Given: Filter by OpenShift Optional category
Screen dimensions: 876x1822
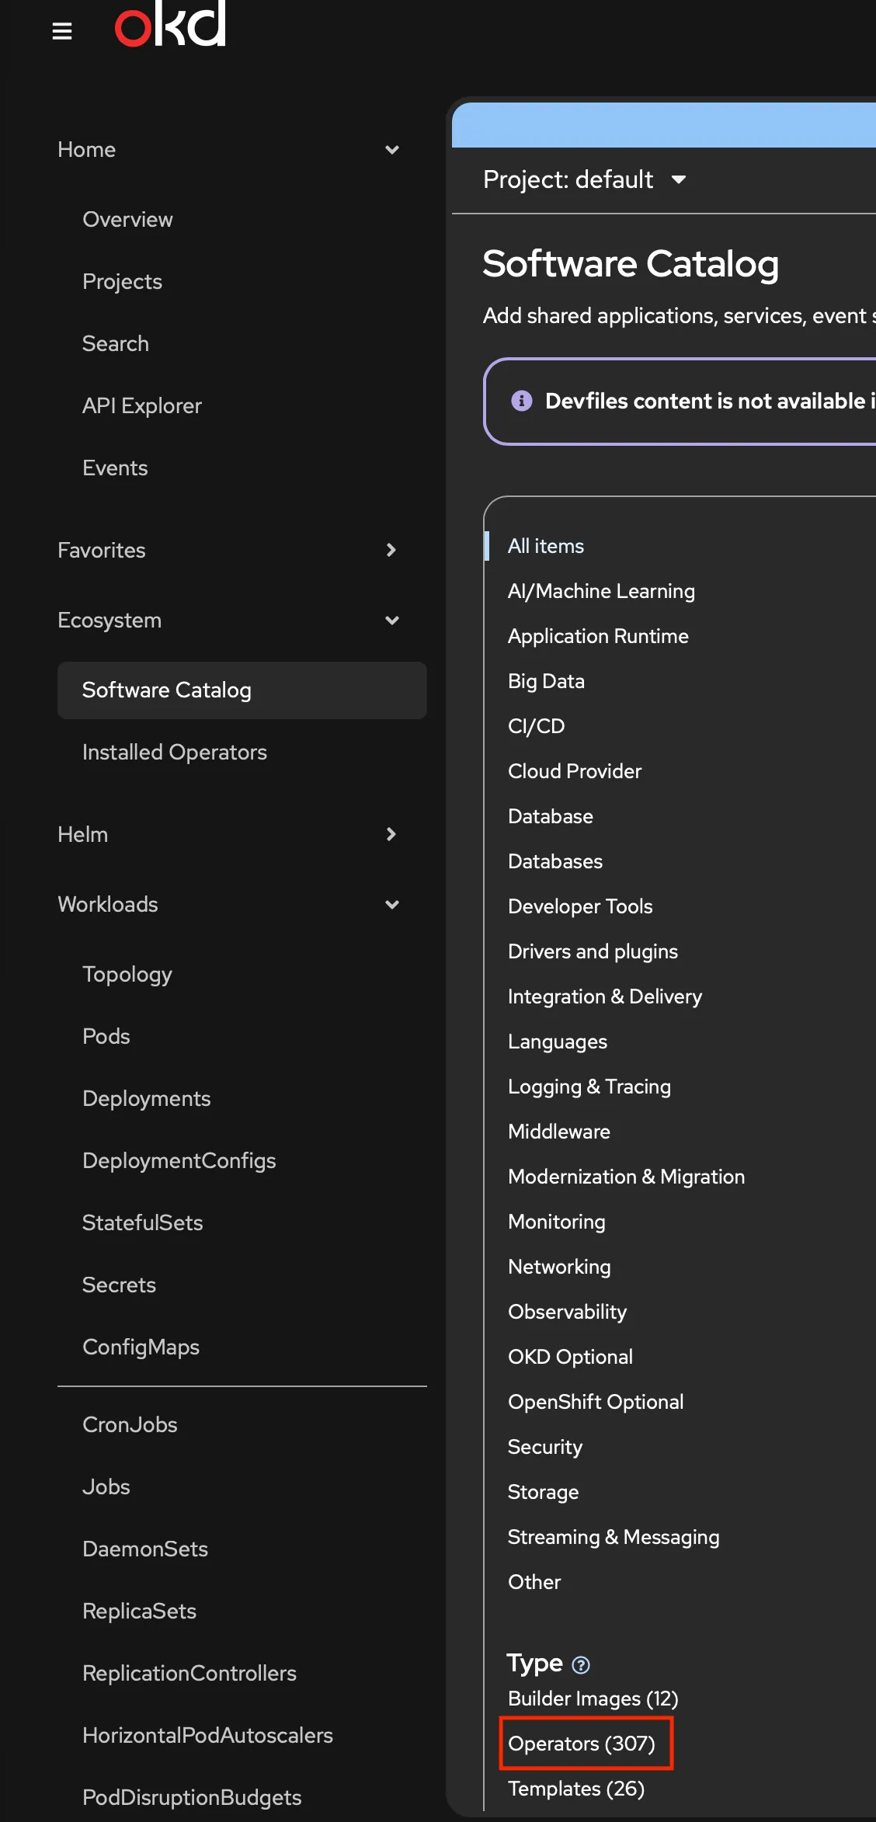Looking at the screenshot, I should pos(596,1402).
